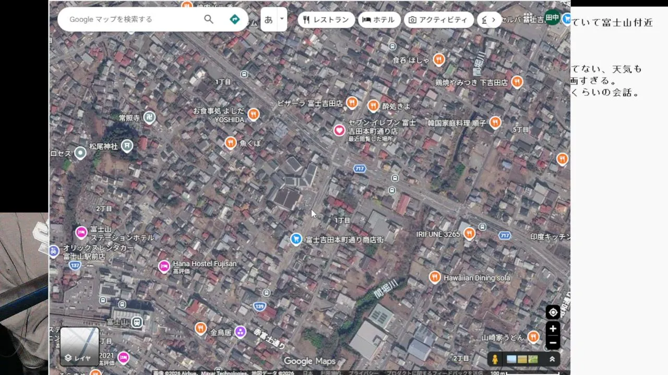Select the ホテル category chip
Image resolution: width=668 pixels, height=375 pixels.
(x=379, y=20)
